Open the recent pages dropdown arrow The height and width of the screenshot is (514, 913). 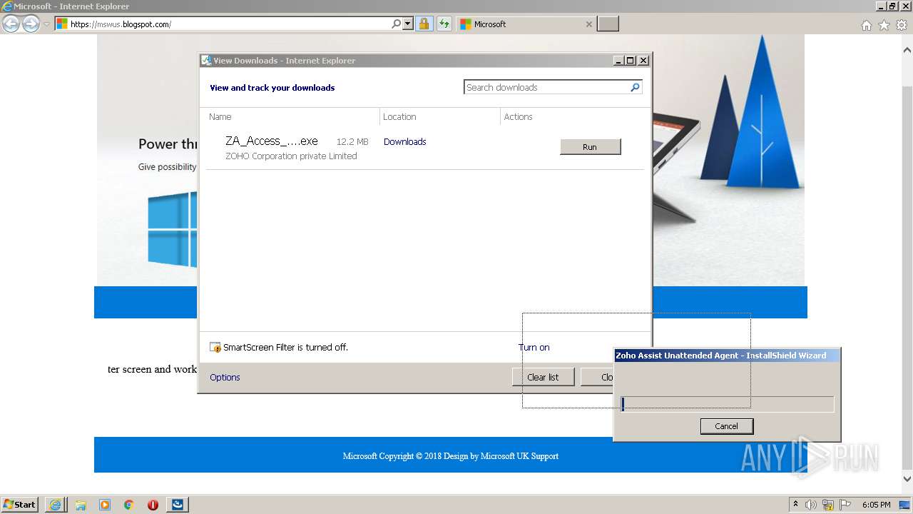click(46, 24)
